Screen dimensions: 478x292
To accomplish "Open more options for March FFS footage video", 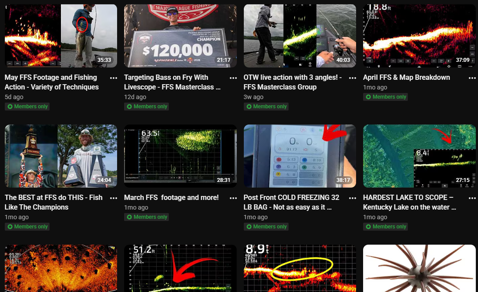I will pyautogui.click(x=233, y=198).
